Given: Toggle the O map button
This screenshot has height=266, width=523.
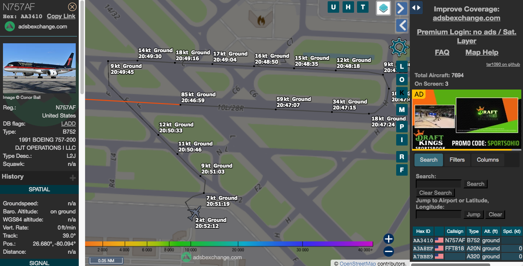Looking at the screenshot, I should pos(402,80).
